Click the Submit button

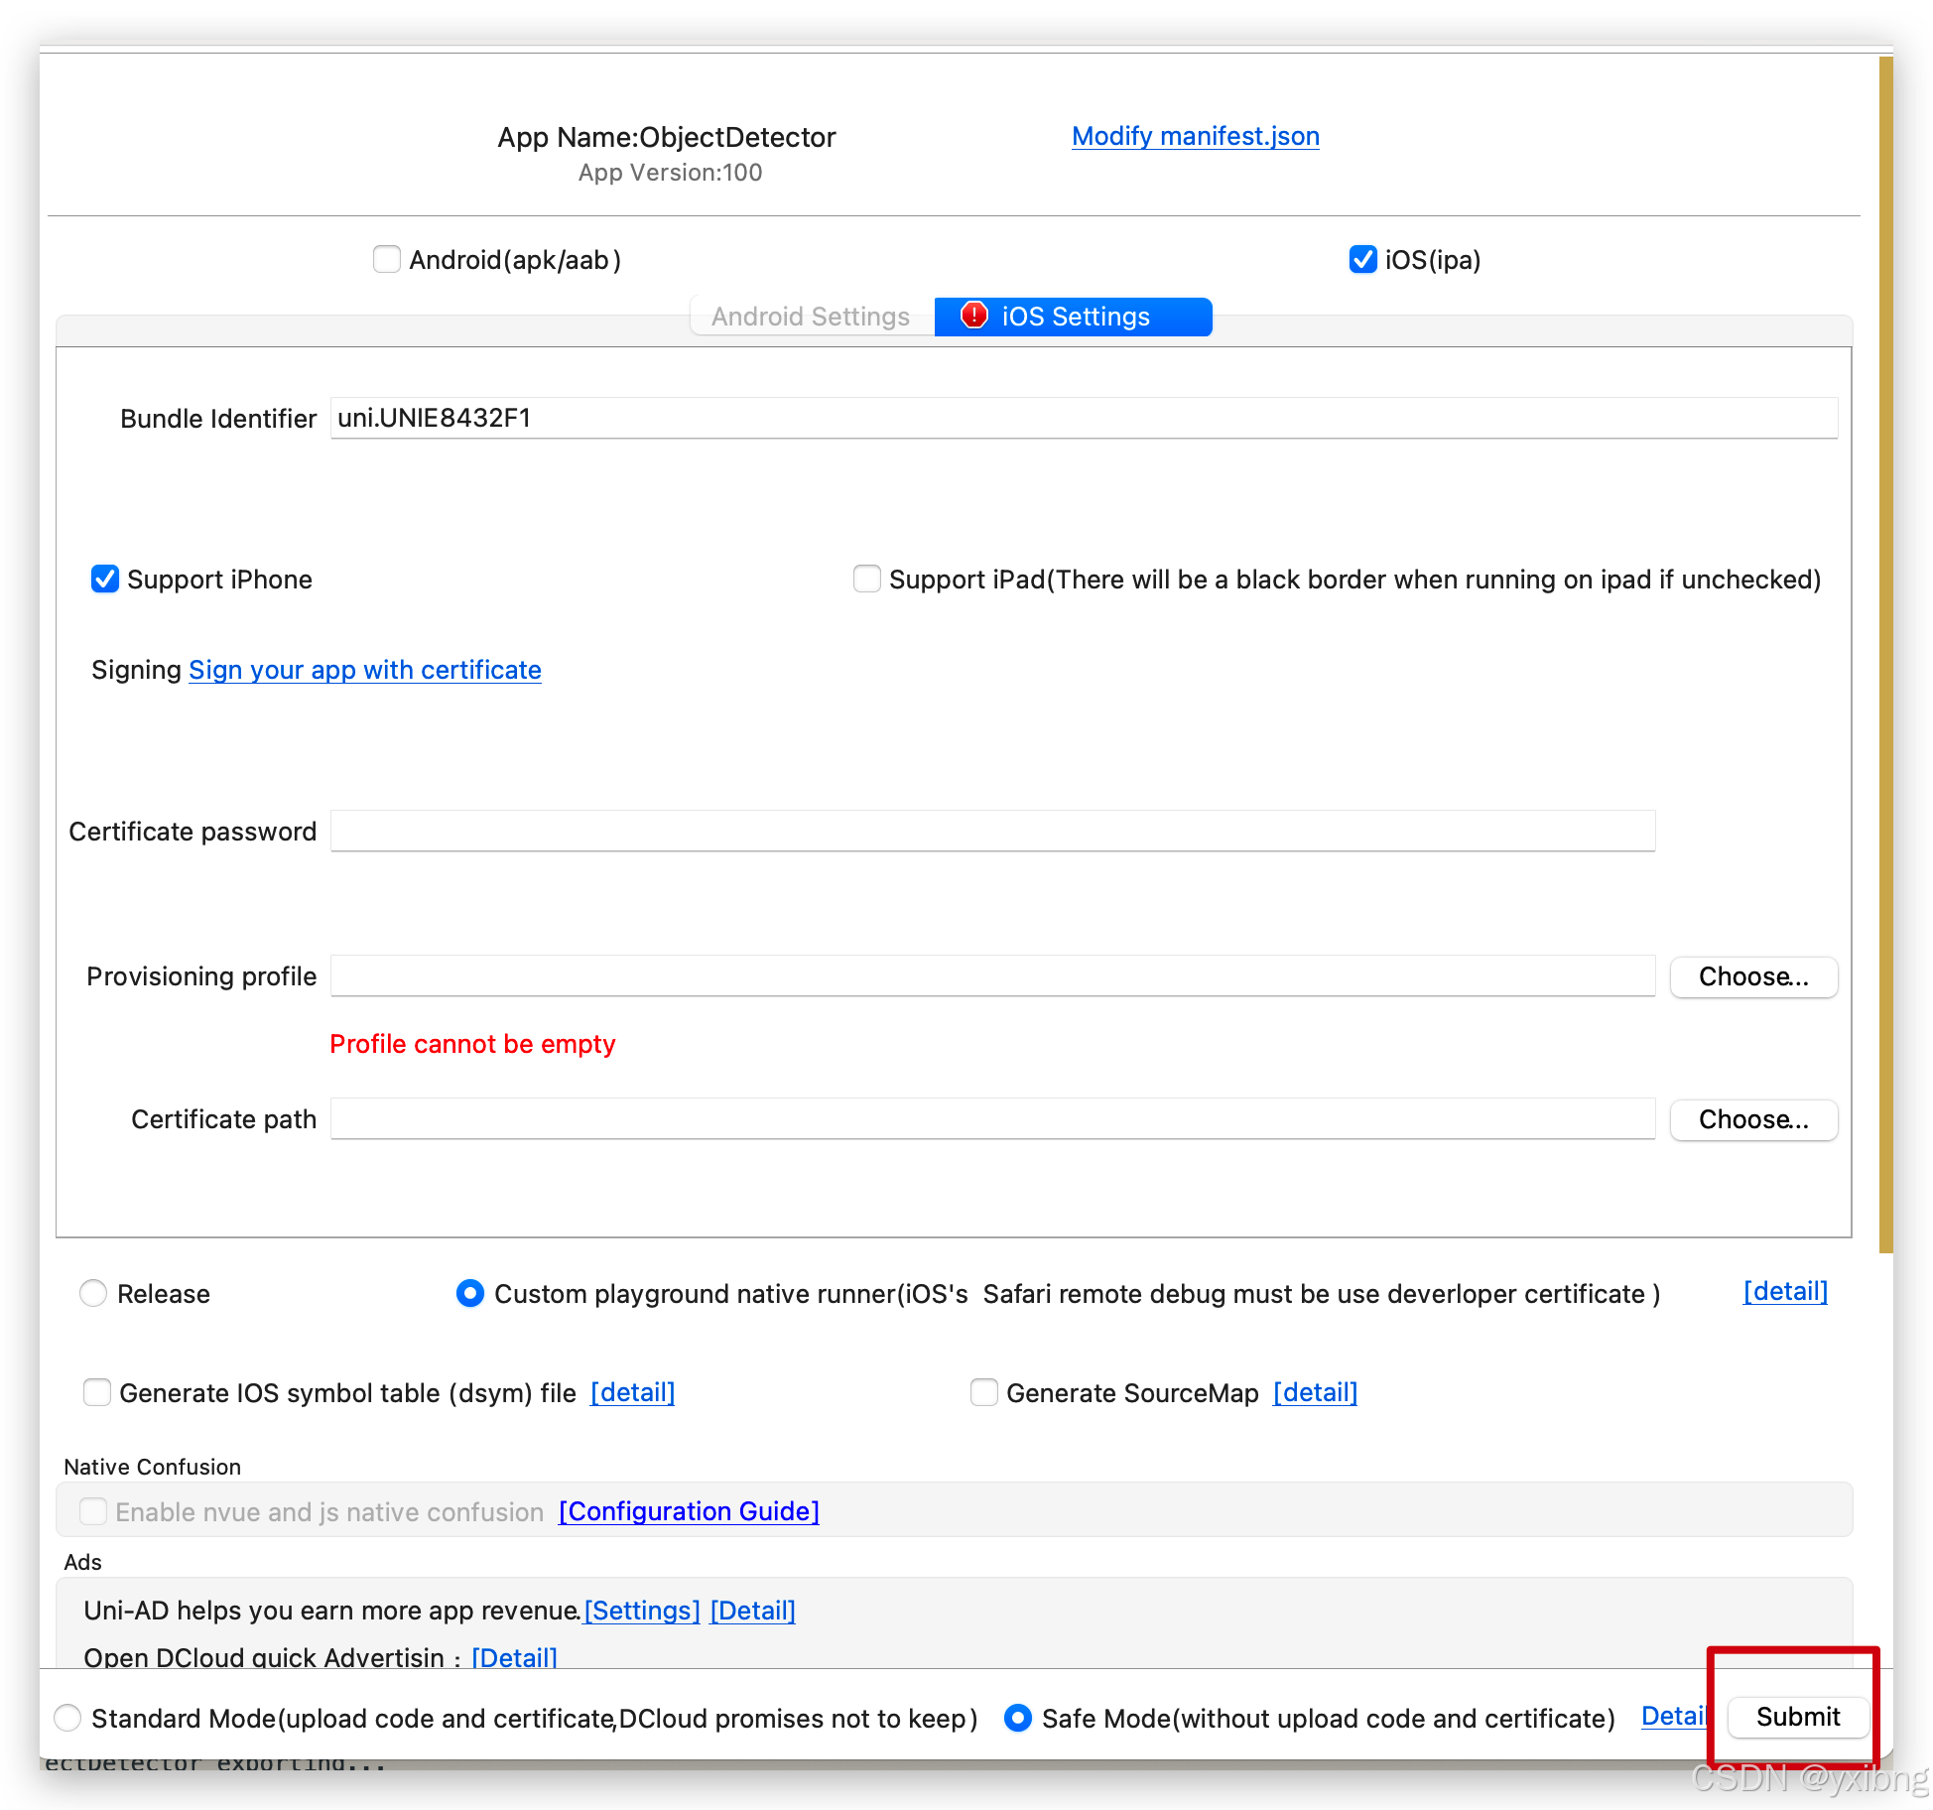pos(1797,1717)
